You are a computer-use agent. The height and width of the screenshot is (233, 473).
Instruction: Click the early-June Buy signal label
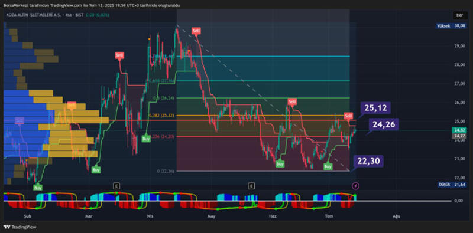point(280,164)
